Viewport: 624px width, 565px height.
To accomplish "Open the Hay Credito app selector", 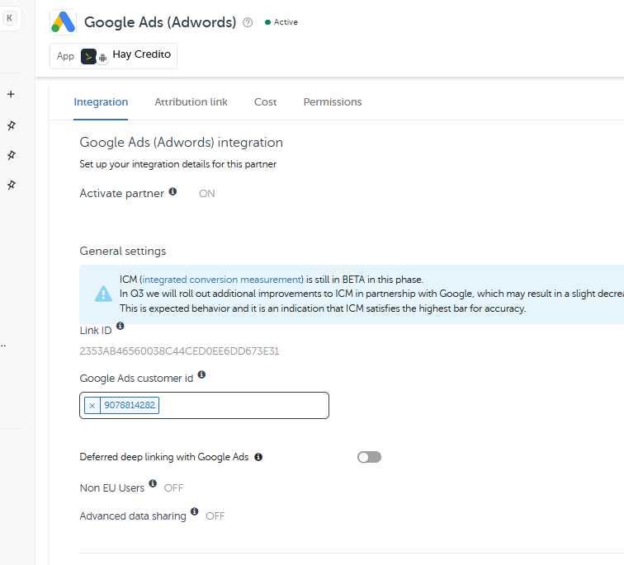I will click(x=114, y=55).
